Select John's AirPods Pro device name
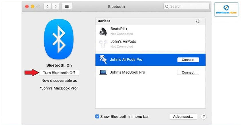The image size is (242, 126). coord(126,60)
